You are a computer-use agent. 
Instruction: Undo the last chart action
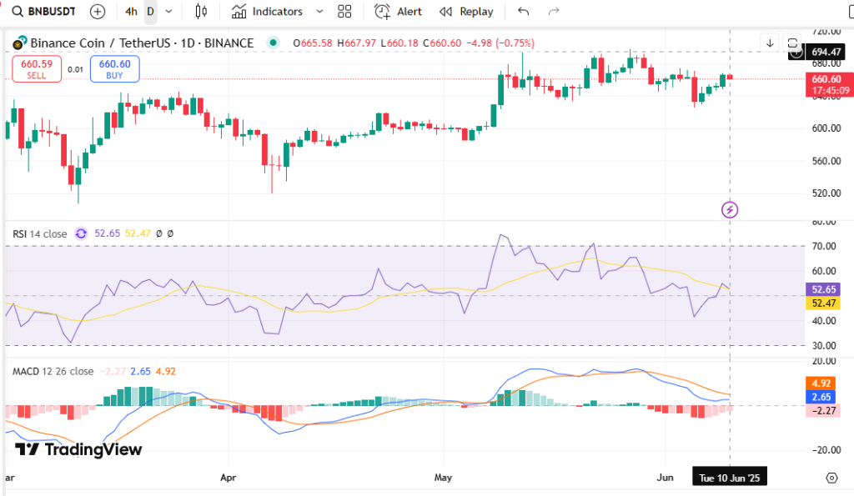point(524,12)
